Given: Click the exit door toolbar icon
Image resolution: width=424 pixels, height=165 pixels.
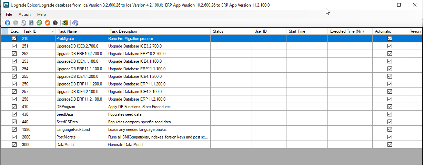Looking at the screenshot, I should click(65, 23).
